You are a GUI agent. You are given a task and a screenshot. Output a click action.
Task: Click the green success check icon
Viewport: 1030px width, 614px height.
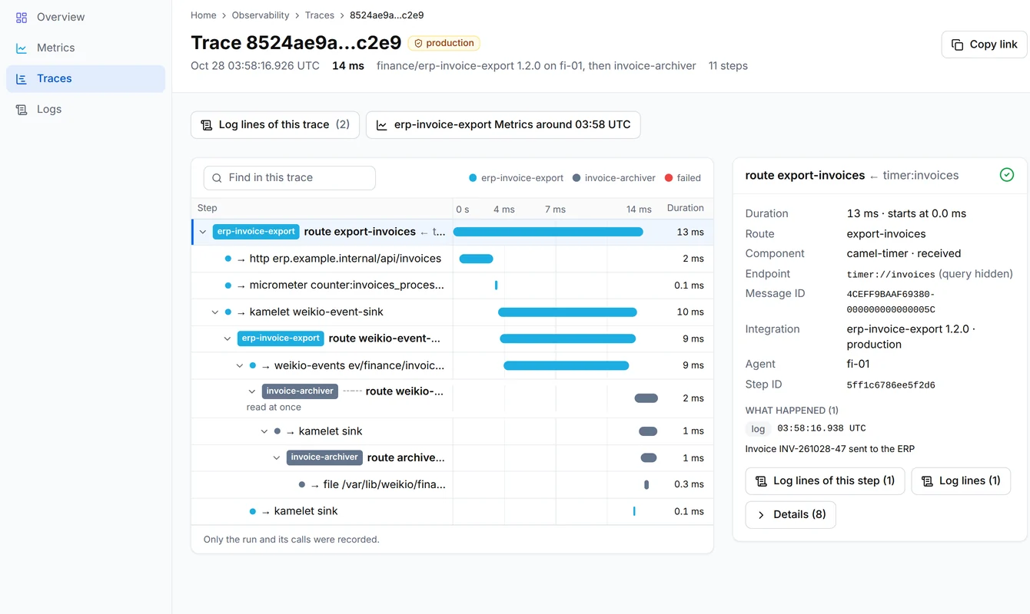pos(1006,175)
